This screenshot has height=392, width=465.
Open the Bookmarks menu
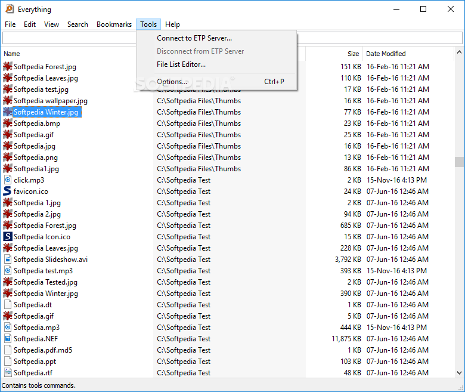(114, 24)
